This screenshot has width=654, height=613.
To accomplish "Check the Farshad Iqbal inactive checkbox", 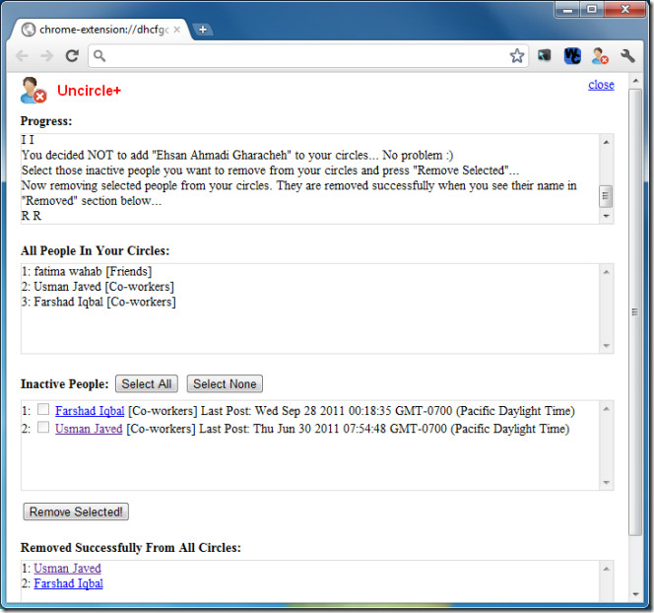I will point(43,409).
